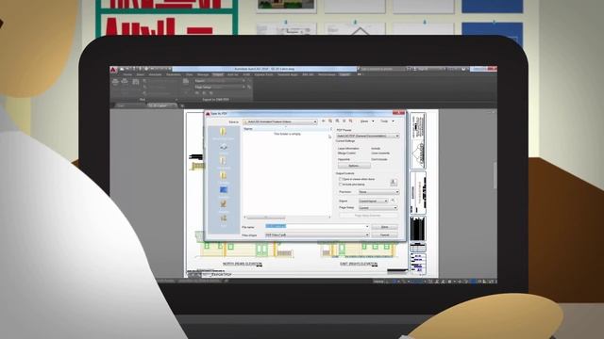Viewport: 604px width, 339px height.
Task: Open the Export Current layout dropdown
Action: tap(373, 201)
